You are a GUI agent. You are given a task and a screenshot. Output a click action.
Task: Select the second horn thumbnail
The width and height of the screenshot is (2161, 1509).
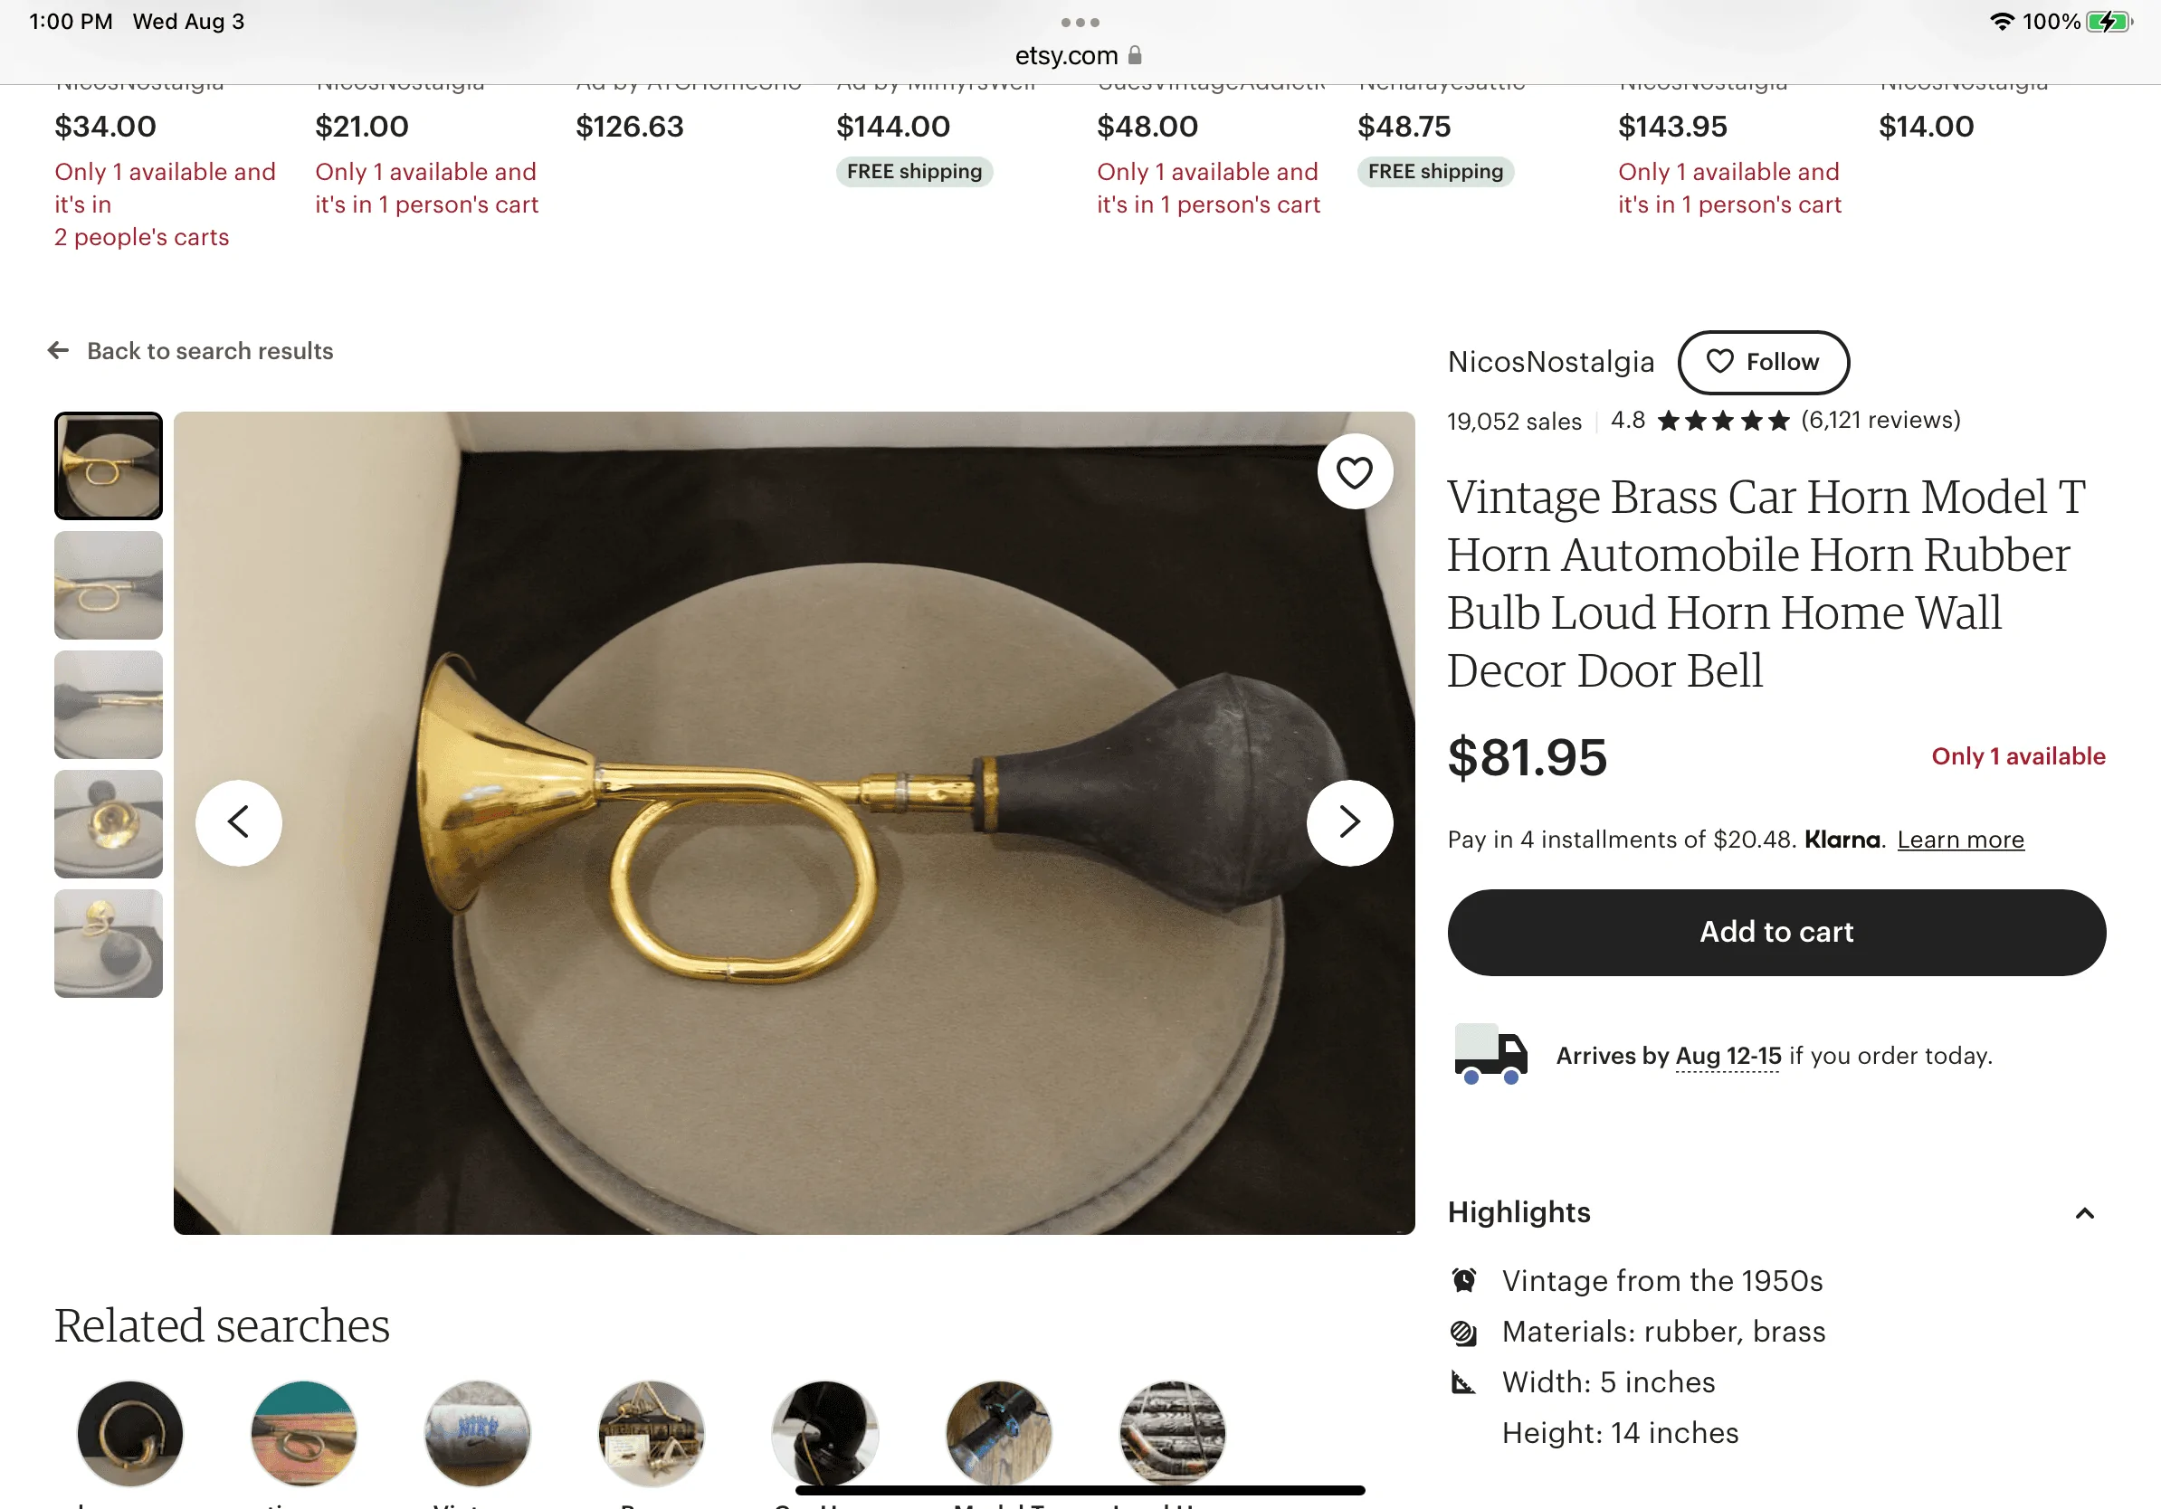pos(109,584)
